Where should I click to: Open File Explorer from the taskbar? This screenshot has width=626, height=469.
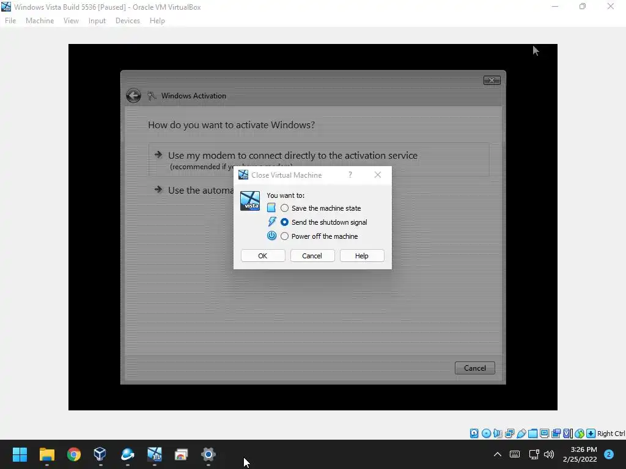(46, 454)
